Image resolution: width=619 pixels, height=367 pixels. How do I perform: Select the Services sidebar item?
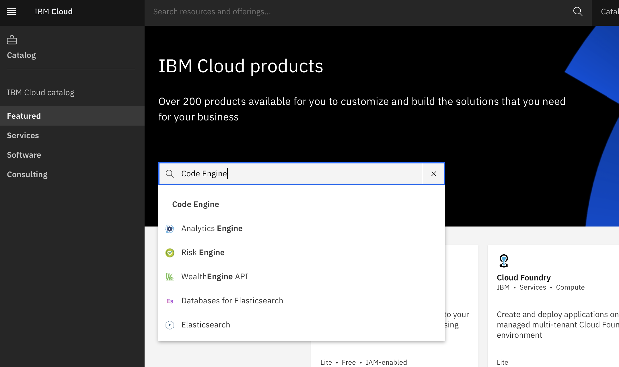[72, 135]
